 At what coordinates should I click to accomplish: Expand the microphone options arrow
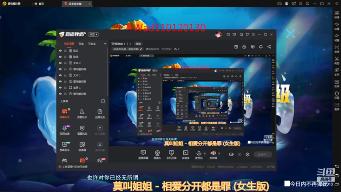[x=205, y=154]
